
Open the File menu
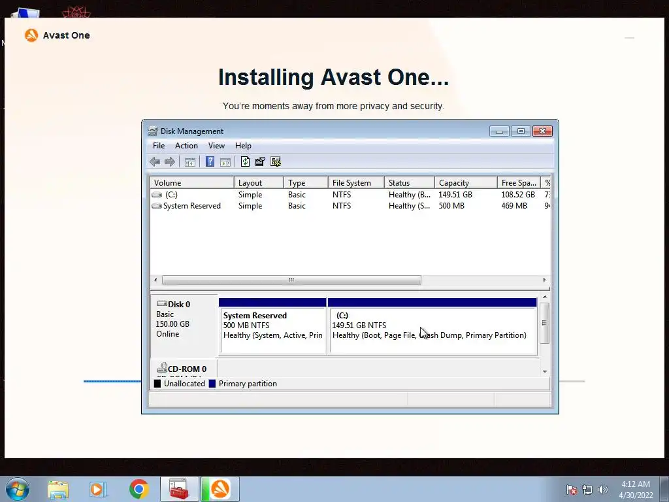(159, 146)
